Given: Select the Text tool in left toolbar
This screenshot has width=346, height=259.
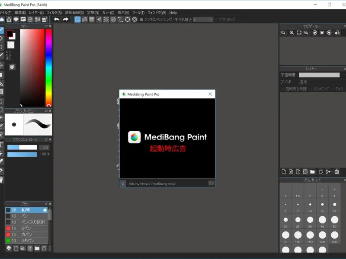Looking at the screenshot, I should (x=2, y=145).
